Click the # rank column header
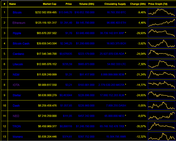This screenshot has width=176, height=141. click(5, 4)
